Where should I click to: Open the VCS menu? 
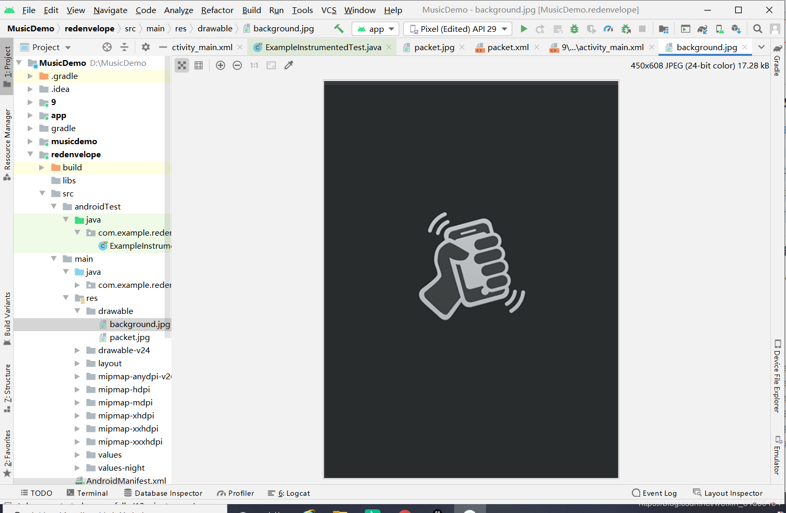click(x=329, y=10)
